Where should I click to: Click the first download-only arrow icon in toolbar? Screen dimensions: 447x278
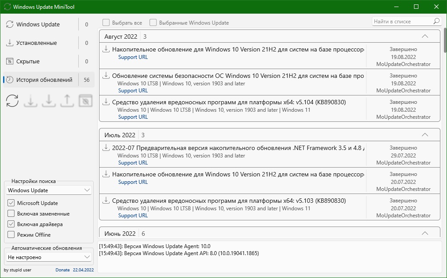click(30, 101)
